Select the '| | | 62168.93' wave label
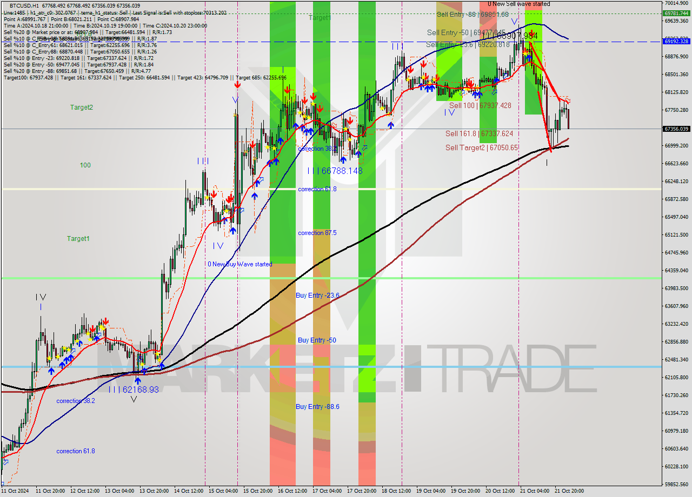This screenshot has width=692, height=497. coord(134,389)
